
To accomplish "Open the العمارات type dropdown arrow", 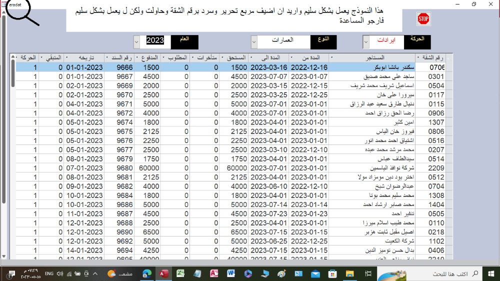I will click(254, 42).
